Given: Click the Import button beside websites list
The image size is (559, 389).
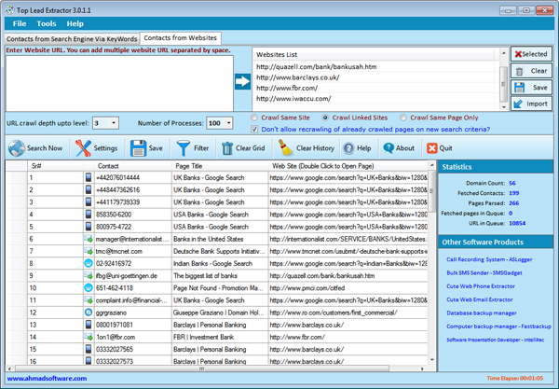Looking at the screenshot, I should pos(531,104).
